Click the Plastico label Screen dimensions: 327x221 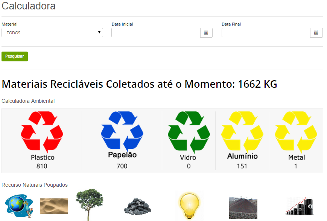coord(43,157)
